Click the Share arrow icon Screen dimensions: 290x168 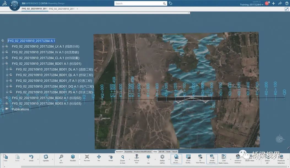tap(280, 3)
